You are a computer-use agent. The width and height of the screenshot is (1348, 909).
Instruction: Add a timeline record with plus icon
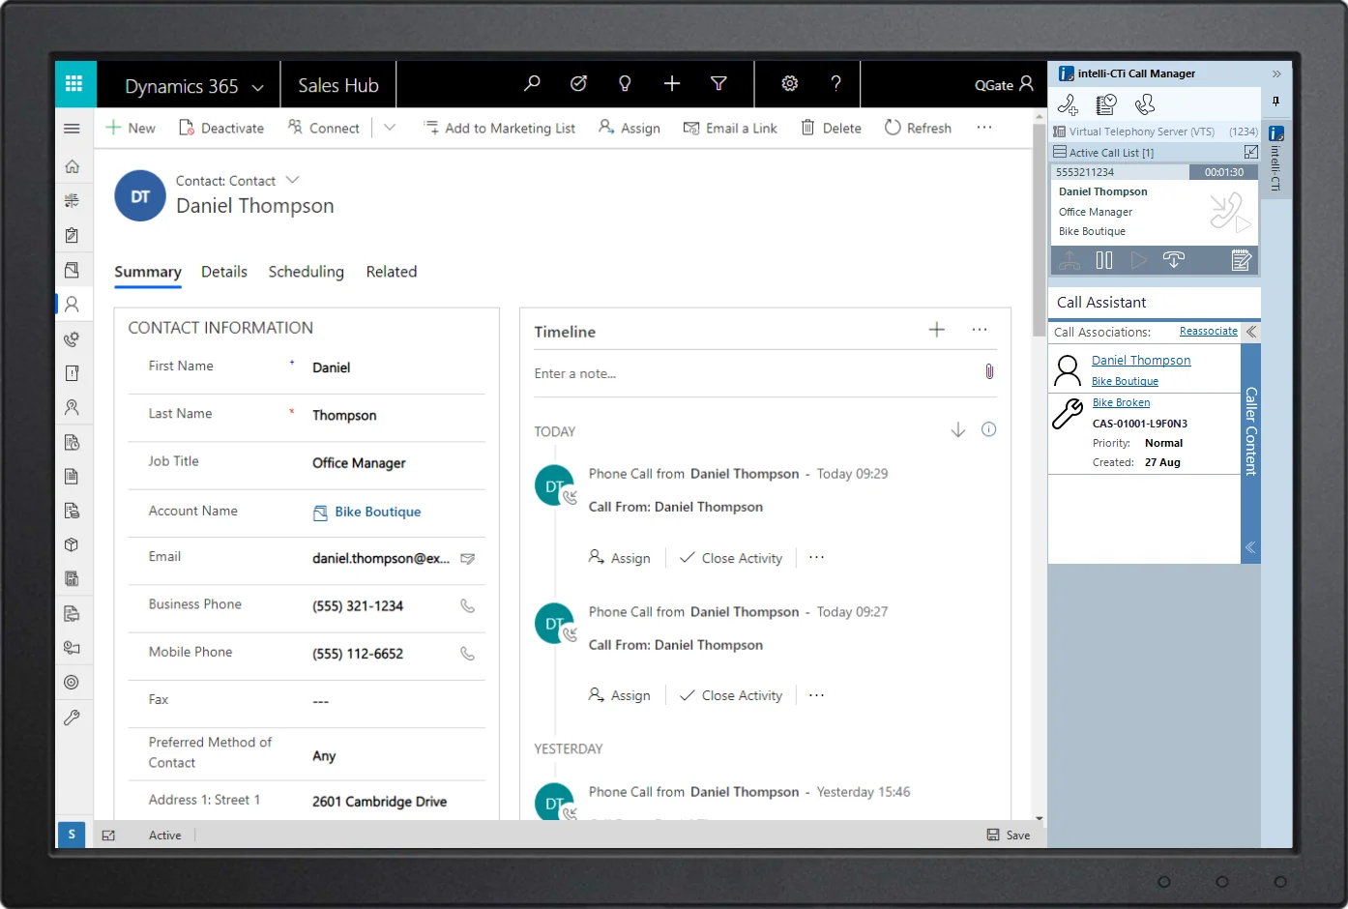click(937, 330)
